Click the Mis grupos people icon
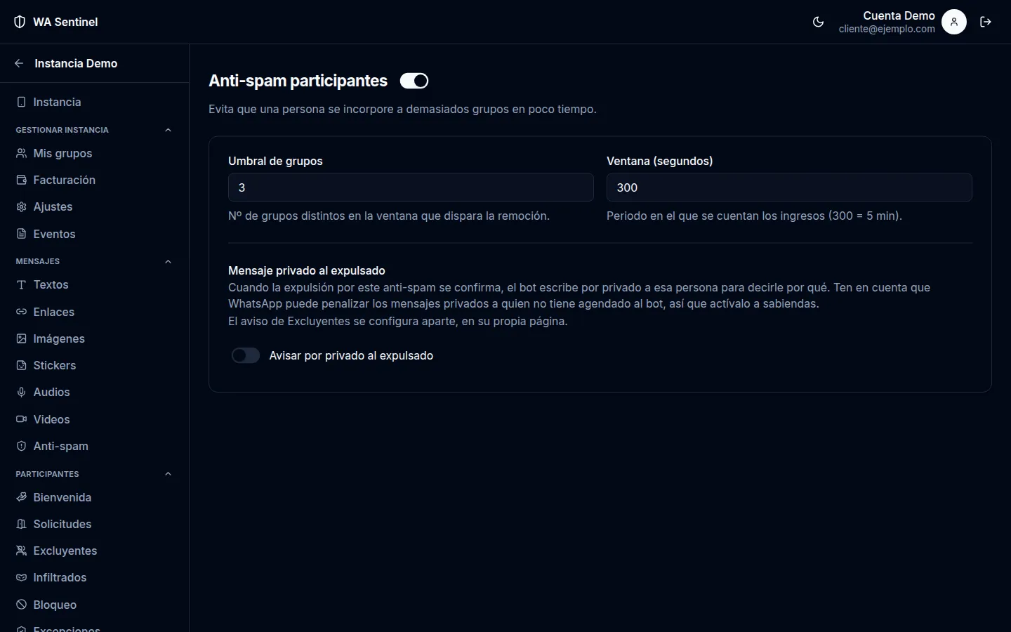Screen dimensions: 1011x632 [21, 153]
